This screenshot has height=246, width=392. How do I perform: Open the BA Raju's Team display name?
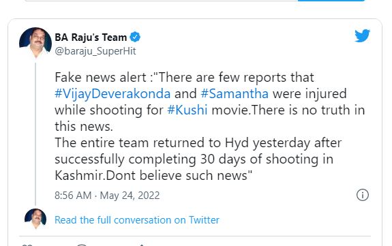(x=91, y=37)
